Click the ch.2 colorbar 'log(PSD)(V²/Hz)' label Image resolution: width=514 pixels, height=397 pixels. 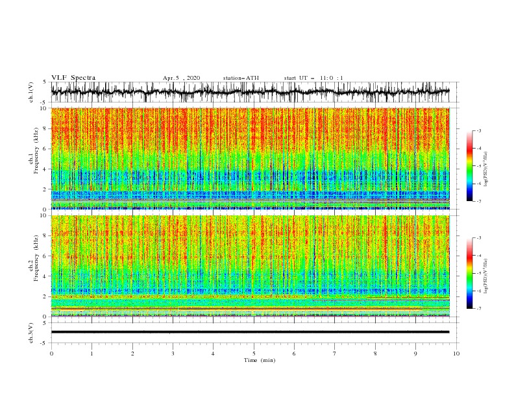485,276
